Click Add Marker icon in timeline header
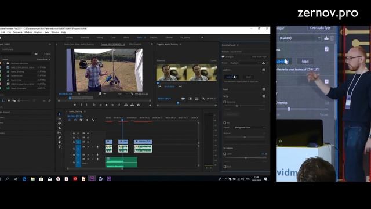371x209 pixels. [x=87, y=120]
